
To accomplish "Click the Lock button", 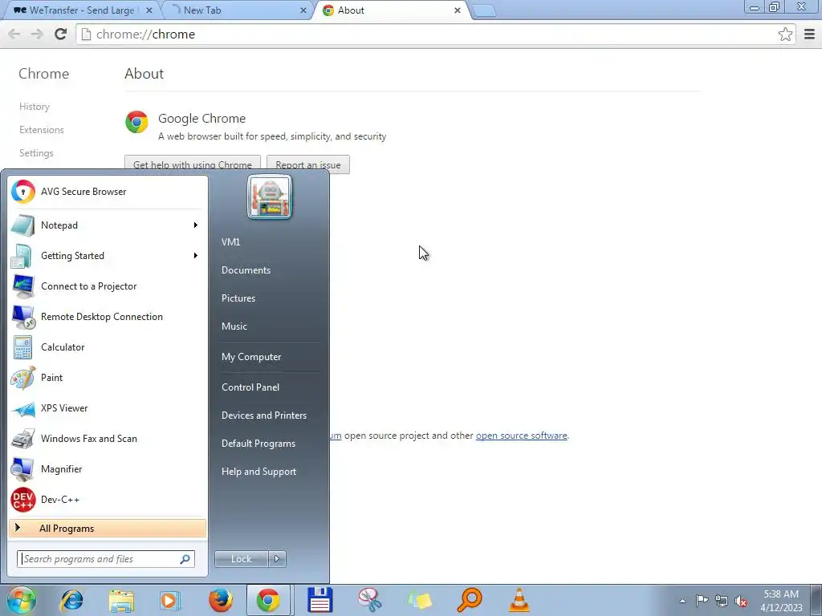I will pos(241,559).
